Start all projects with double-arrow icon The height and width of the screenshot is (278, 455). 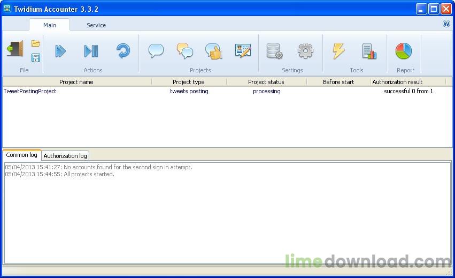pyautogui.click(x=60, y=51)
